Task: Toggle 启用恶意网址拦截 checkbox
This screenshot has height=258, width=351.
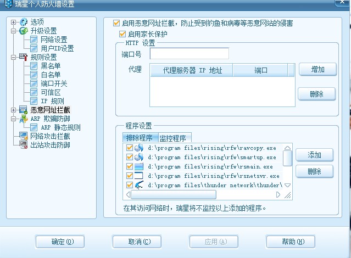Action: pos(116,23)
